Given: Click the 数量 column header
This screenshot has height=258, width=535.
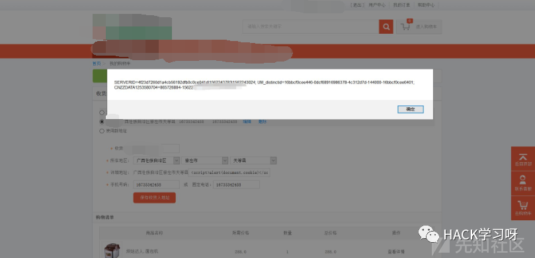Looking at the screenshot, I should click(287, 233).
